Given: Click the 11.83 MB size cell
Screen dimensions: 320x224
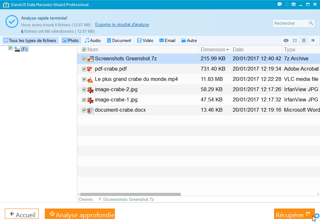Looking at the screenshot, I should tap(212, 79).
